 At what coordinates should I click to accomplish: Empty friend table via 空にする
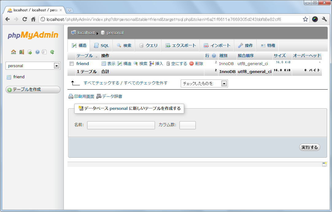[177, 64]
